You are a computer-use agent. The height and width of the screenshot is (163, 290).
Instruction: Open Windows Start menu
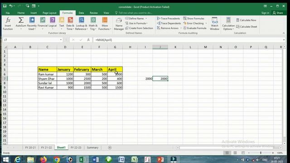6,159
